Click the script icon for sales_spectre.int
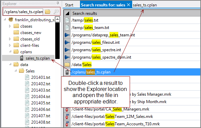201x128 pixels. (x=67, y=50)
